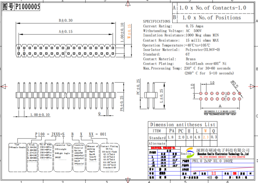The height and width of the screenshot is (183, 258).
Task: Click the SPECIFICATIONS heading
Action: (x=156, y=21)
